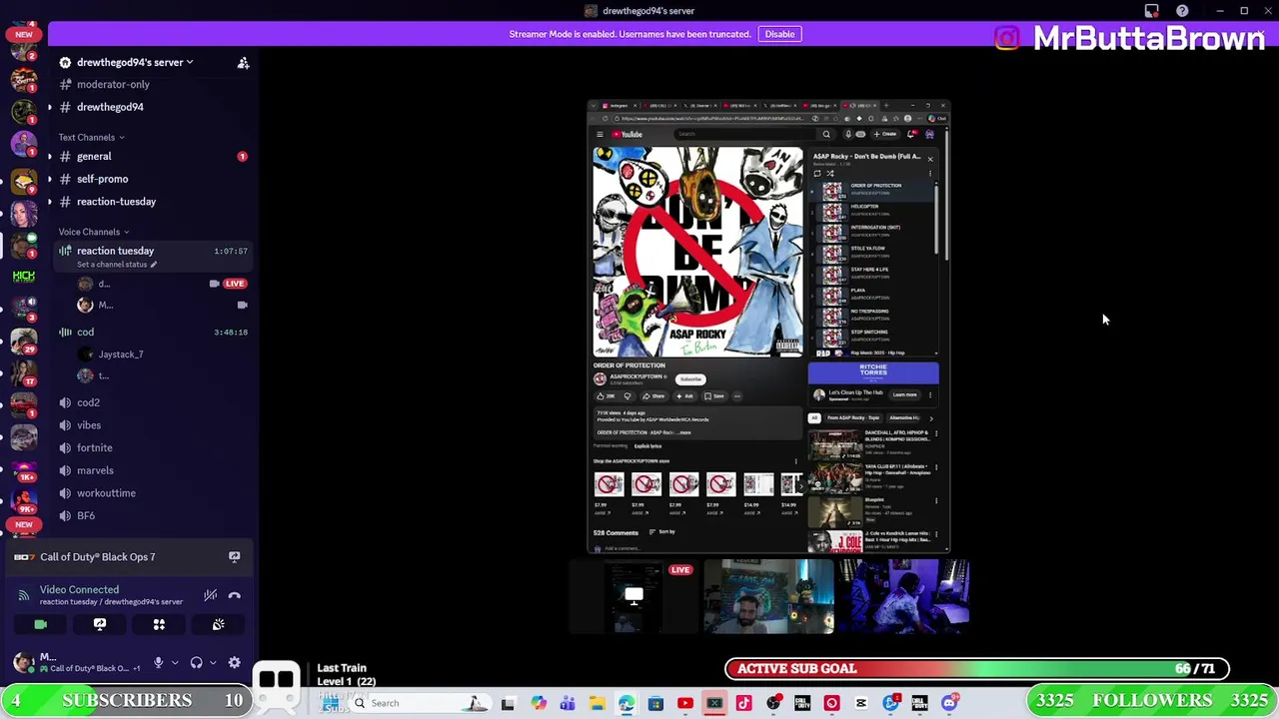Deafen using the headphones icon

coord(196,662)
